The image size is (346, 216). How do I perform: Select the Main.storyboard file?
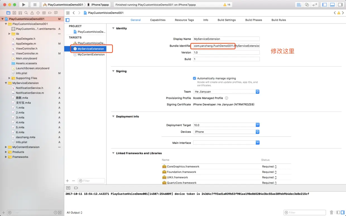[x=27, y=58]
